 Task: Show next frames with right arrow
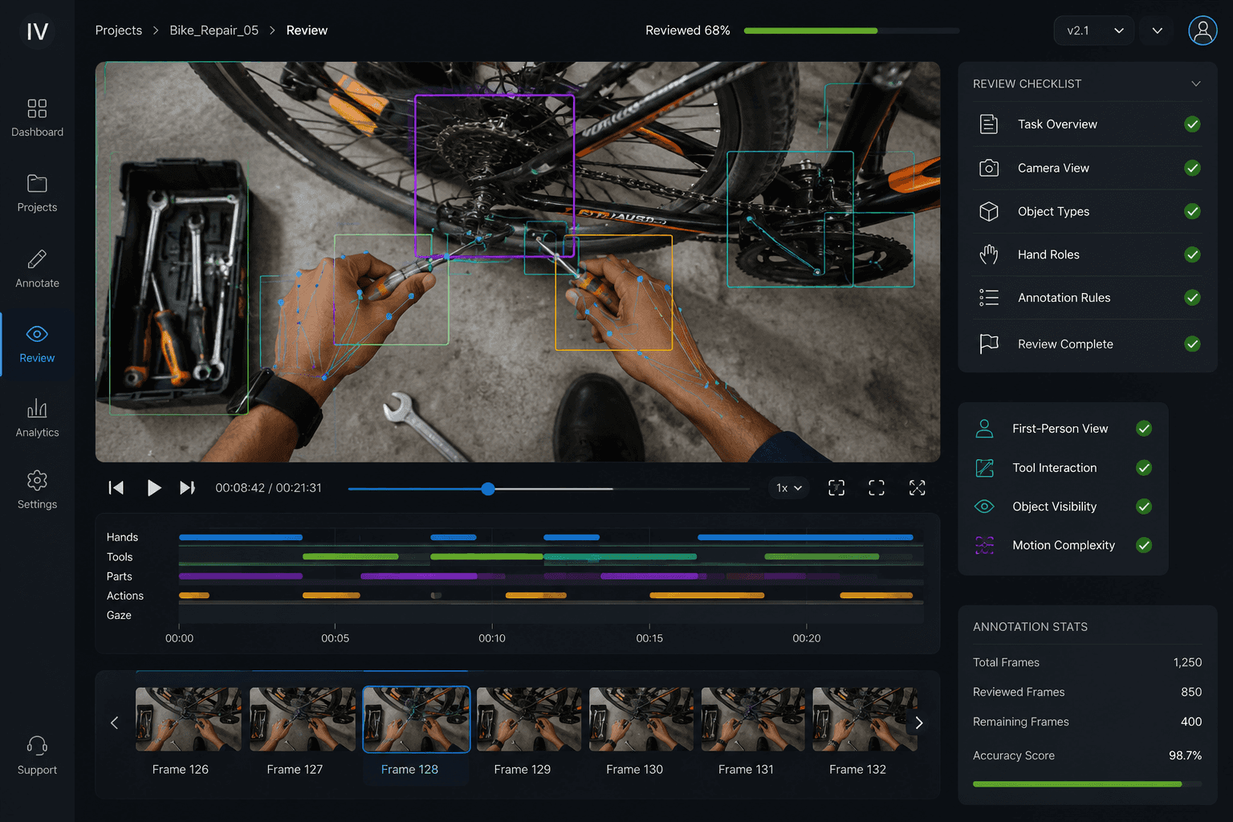tap(919, 722)
